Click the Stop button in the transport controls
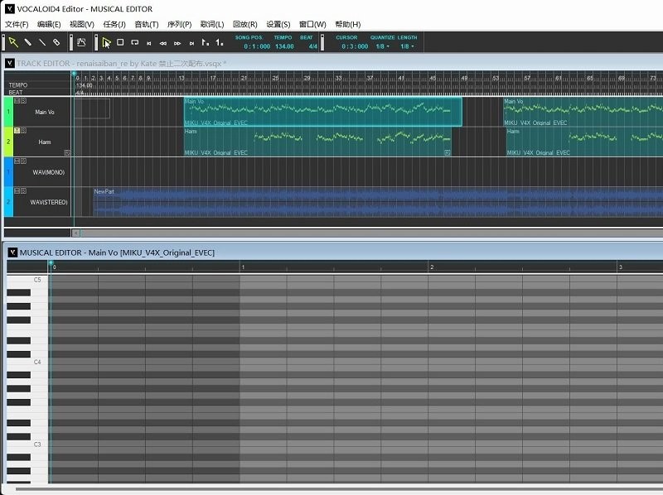663x495 pixels. pos(120,41)
